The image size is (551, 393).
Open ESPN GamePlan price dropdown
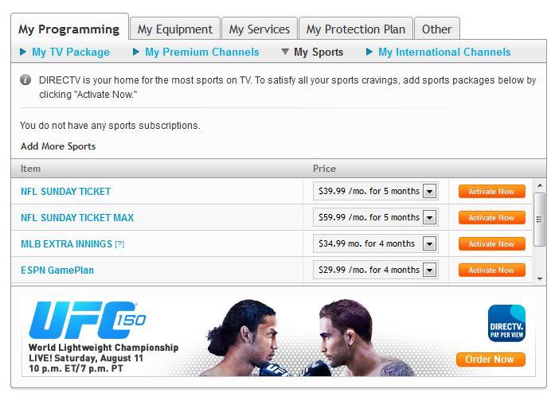(429, 270)
